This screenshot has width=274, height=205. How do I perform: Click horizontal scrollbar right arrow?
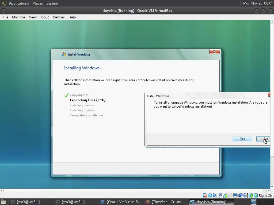(x=268, y=191)
